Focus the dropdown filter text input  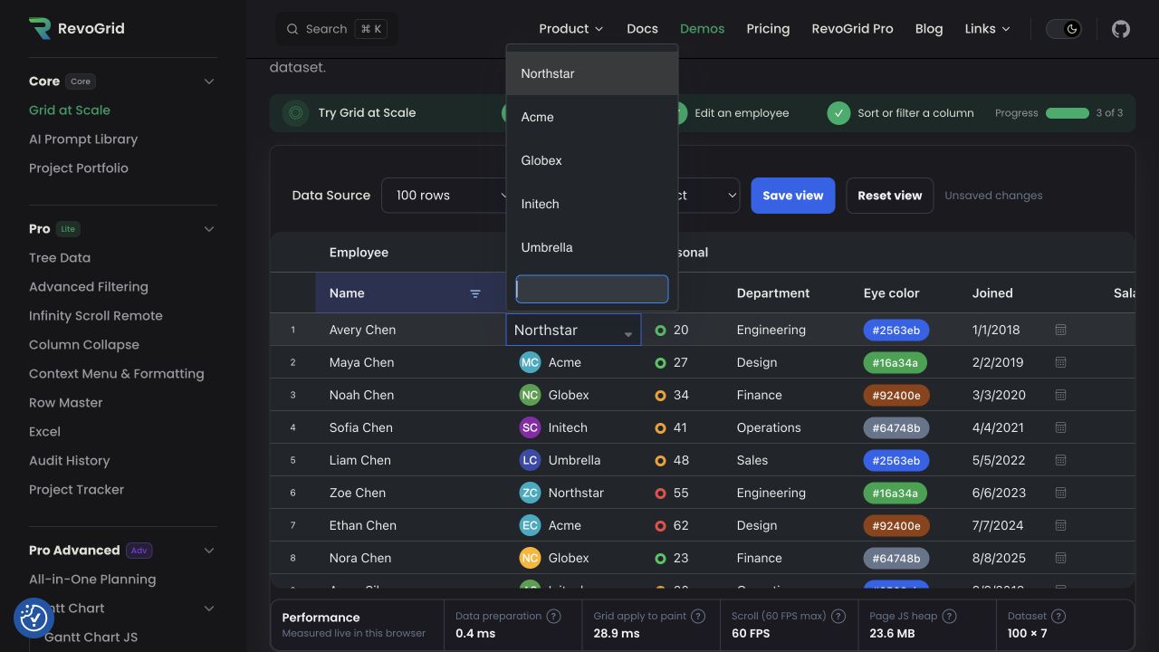592,289
